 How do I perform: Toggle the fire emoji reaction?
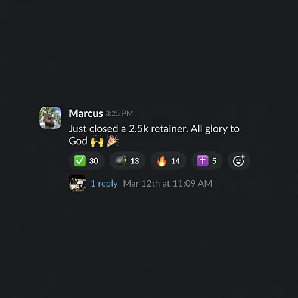(x=169, y=161)
